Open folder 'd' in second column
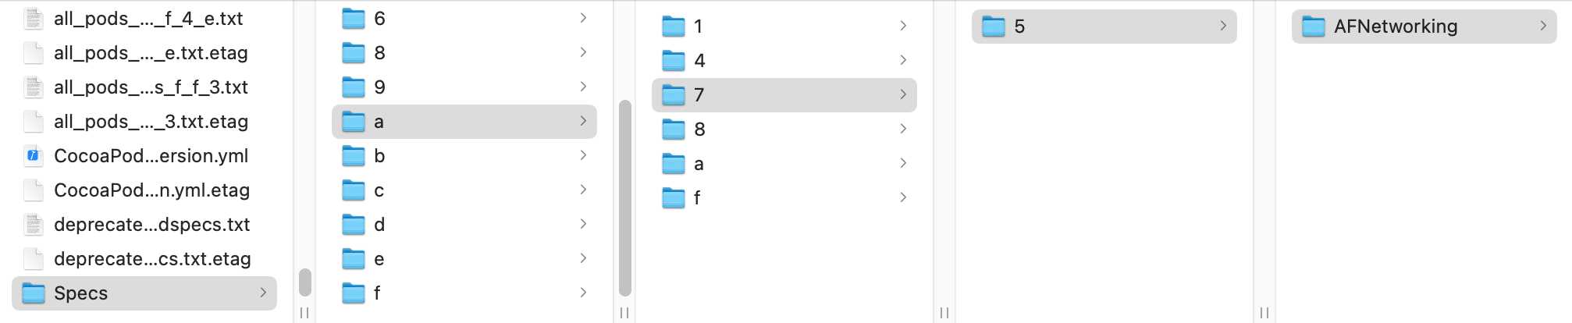 [464, 225]
